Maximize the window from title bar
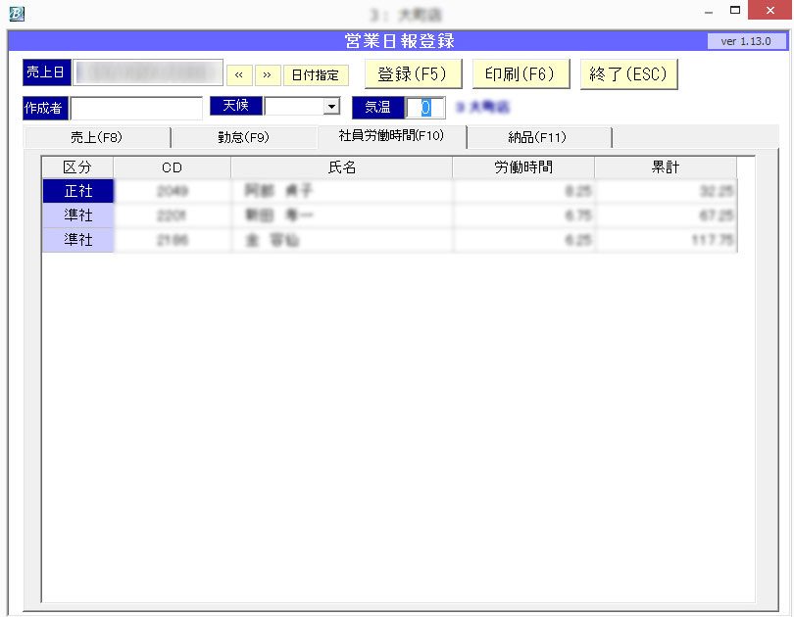Viewport: 794px width, 617px height. click(x=735, y=12)
